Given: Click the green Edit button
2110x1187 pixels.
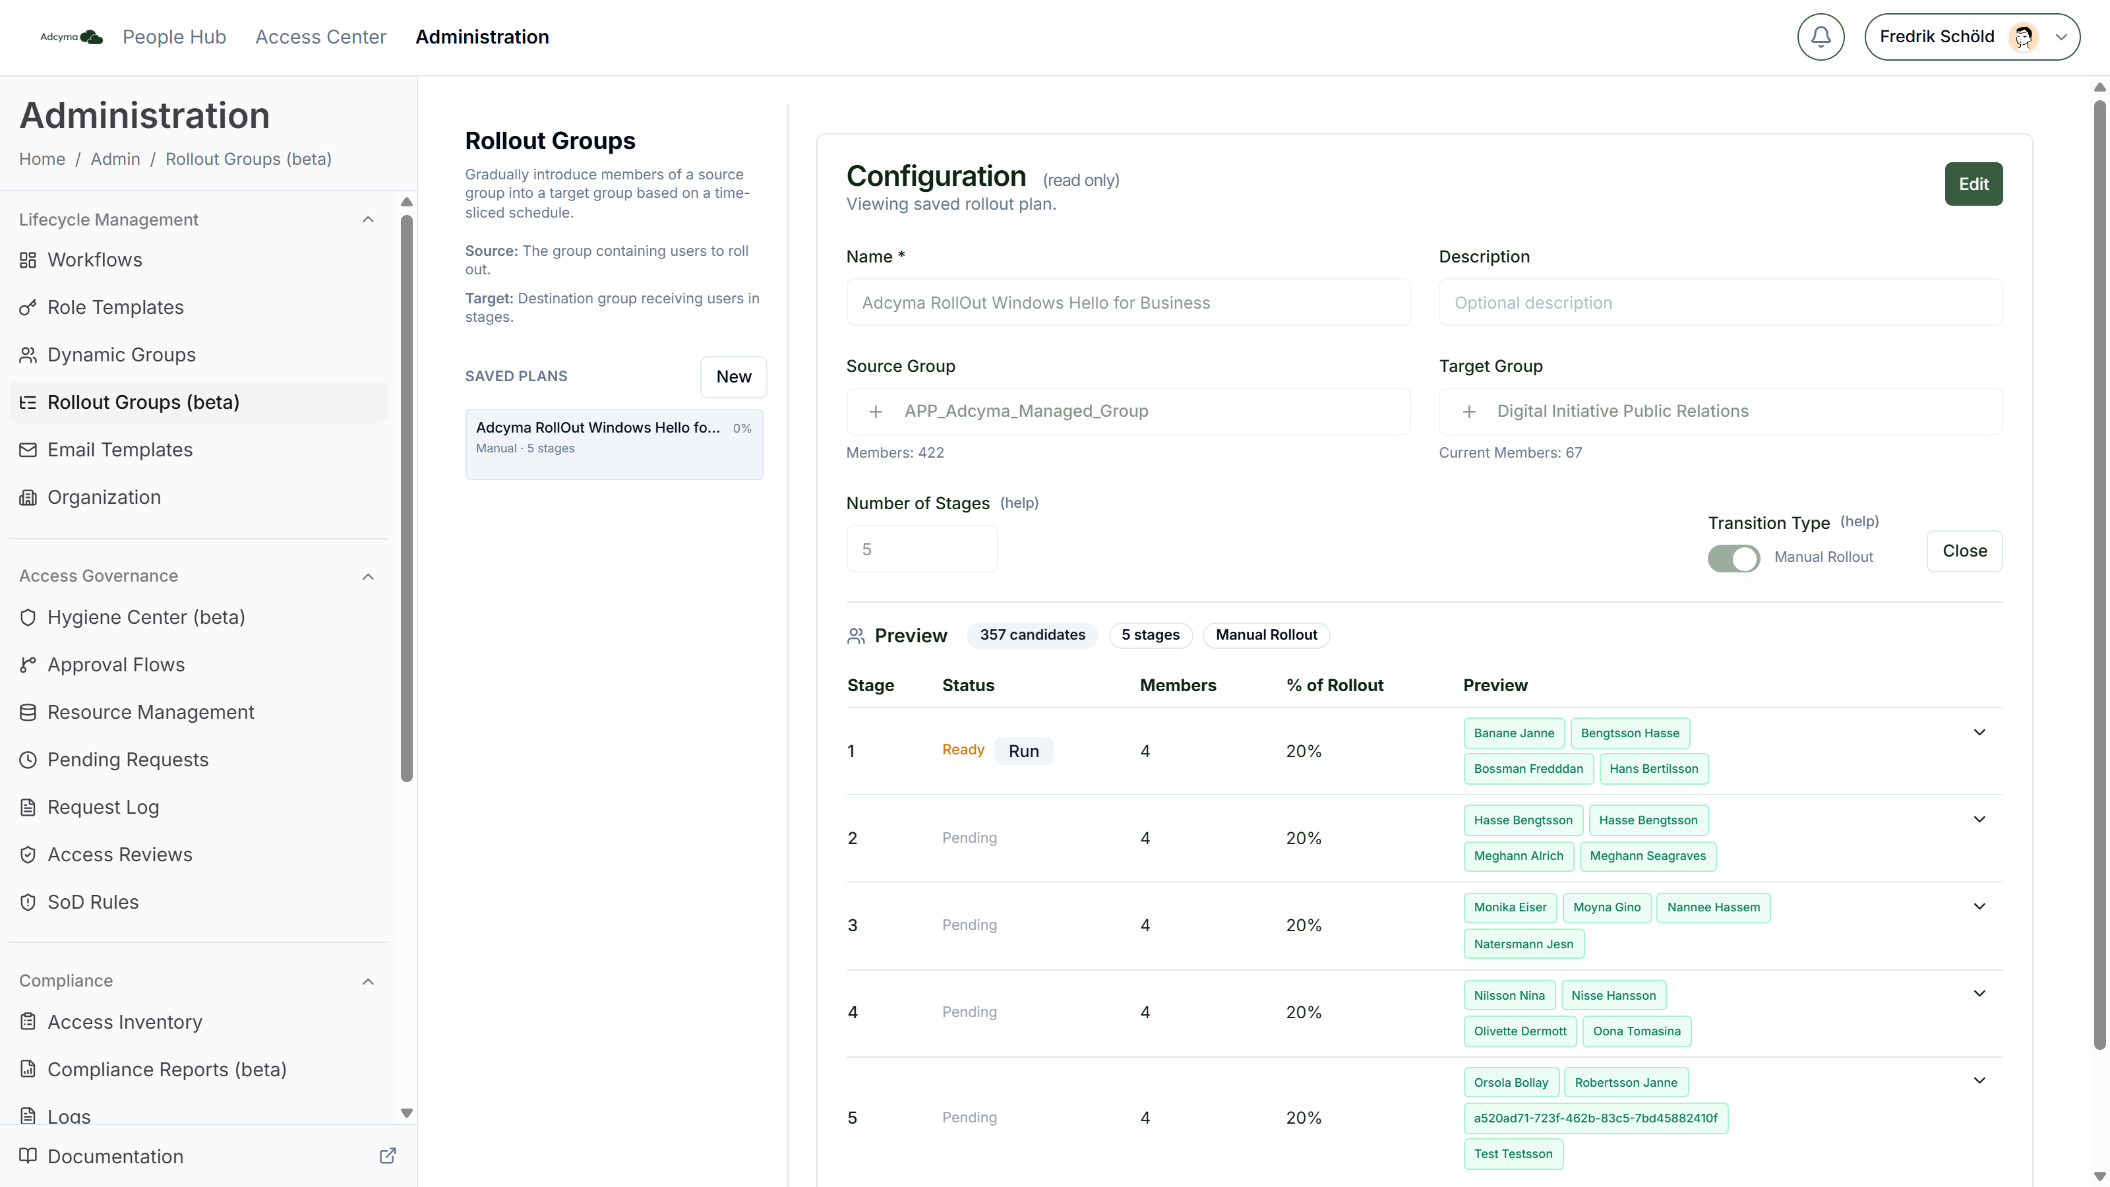Looking at the screenshot, I should point(1974,185).
